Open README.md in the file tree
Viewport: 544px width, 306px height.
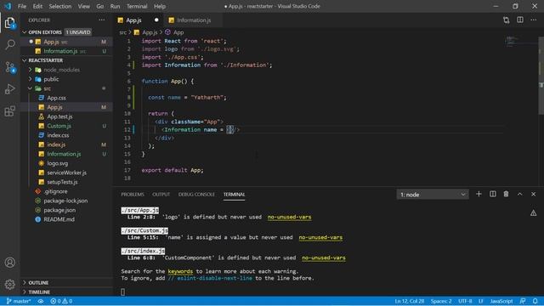(59, 219)
